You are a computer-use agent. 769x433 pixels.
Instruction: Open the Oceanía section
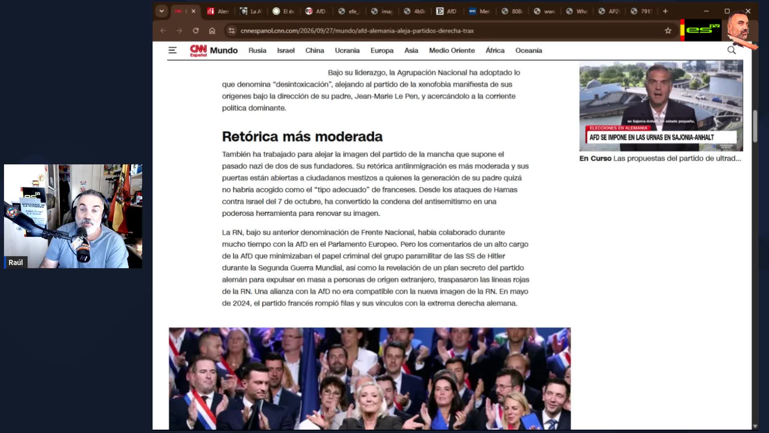528,51
